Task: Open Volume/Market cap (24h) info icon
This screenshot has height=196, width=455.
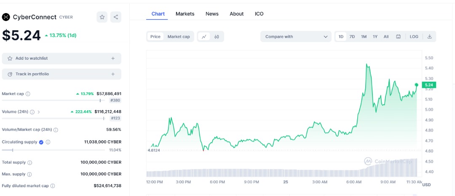Action: (56, 130)
